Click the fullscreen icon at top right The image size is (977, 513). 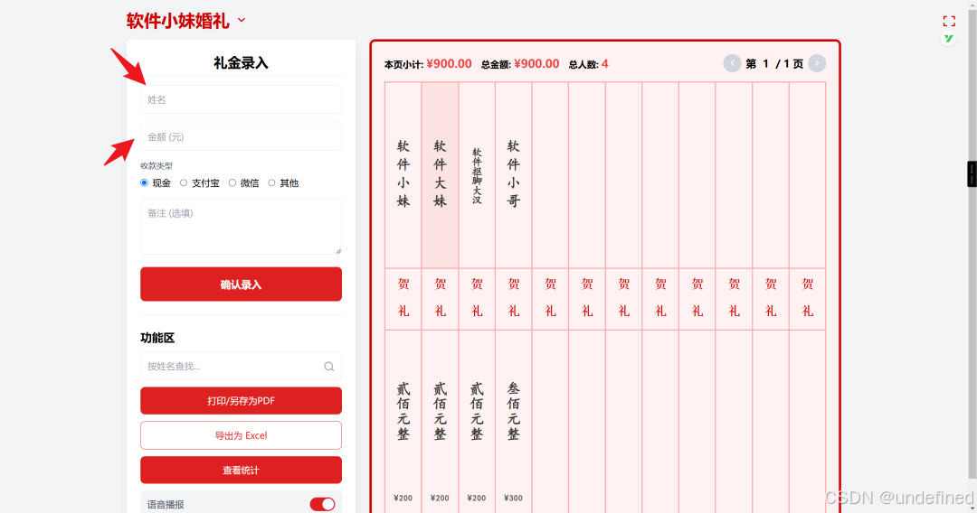[x=949, y=21]
